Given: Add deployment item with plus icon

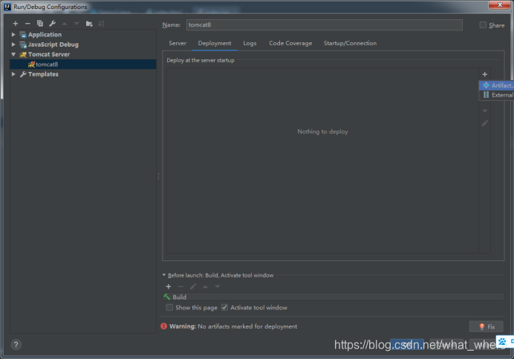Looking at the screenshot, I should click(x=485, y=74).
